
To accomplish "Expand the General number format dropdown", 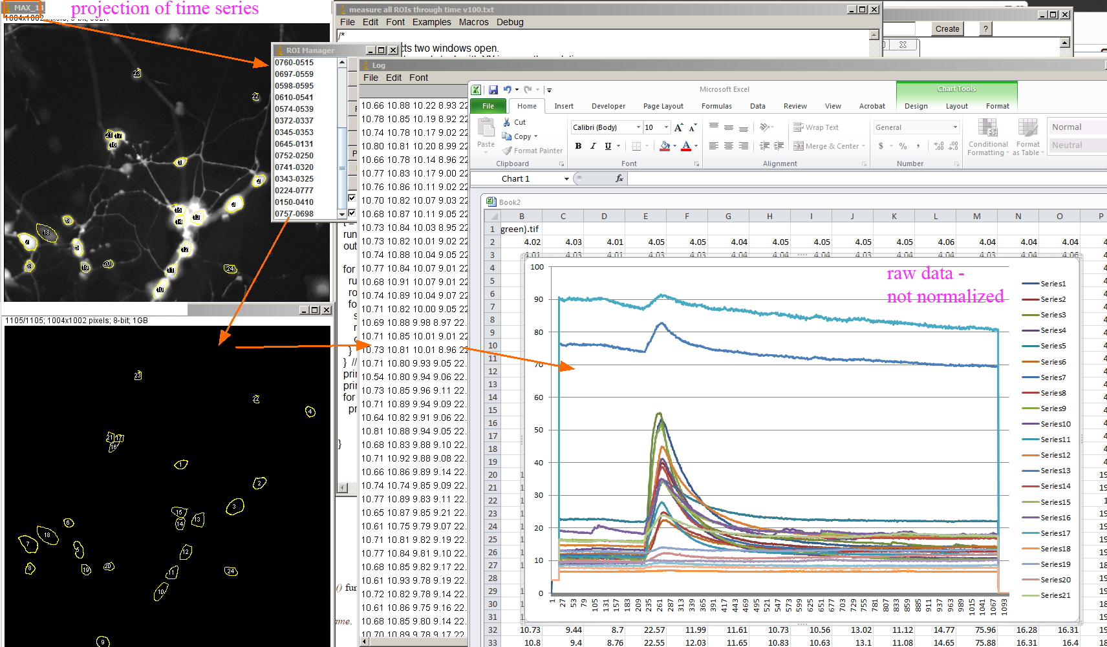I will 955,127.
